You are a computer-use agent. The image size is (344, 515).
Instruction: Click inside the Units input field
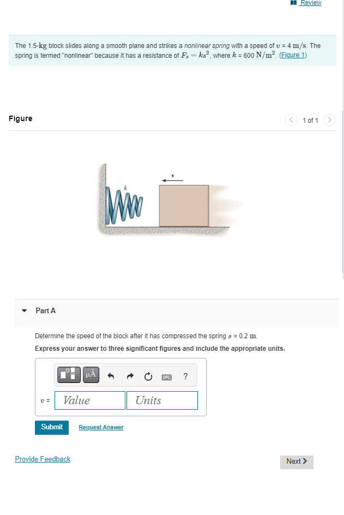pos(162,400)
